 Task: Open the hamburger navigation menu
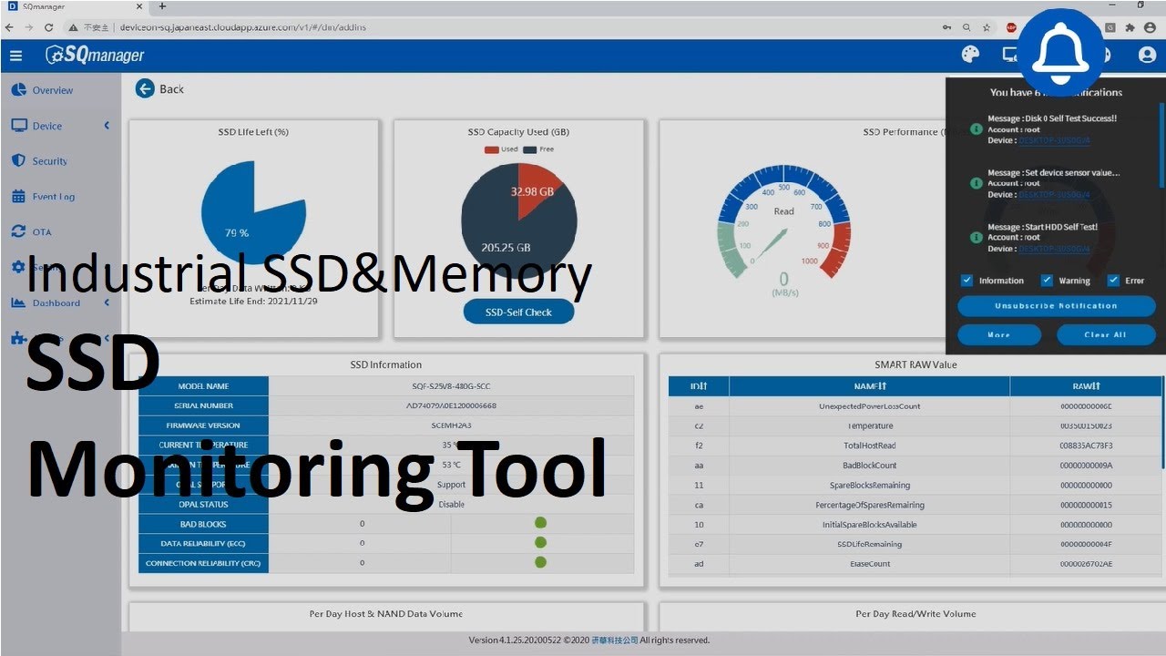[x=15, y=56]
